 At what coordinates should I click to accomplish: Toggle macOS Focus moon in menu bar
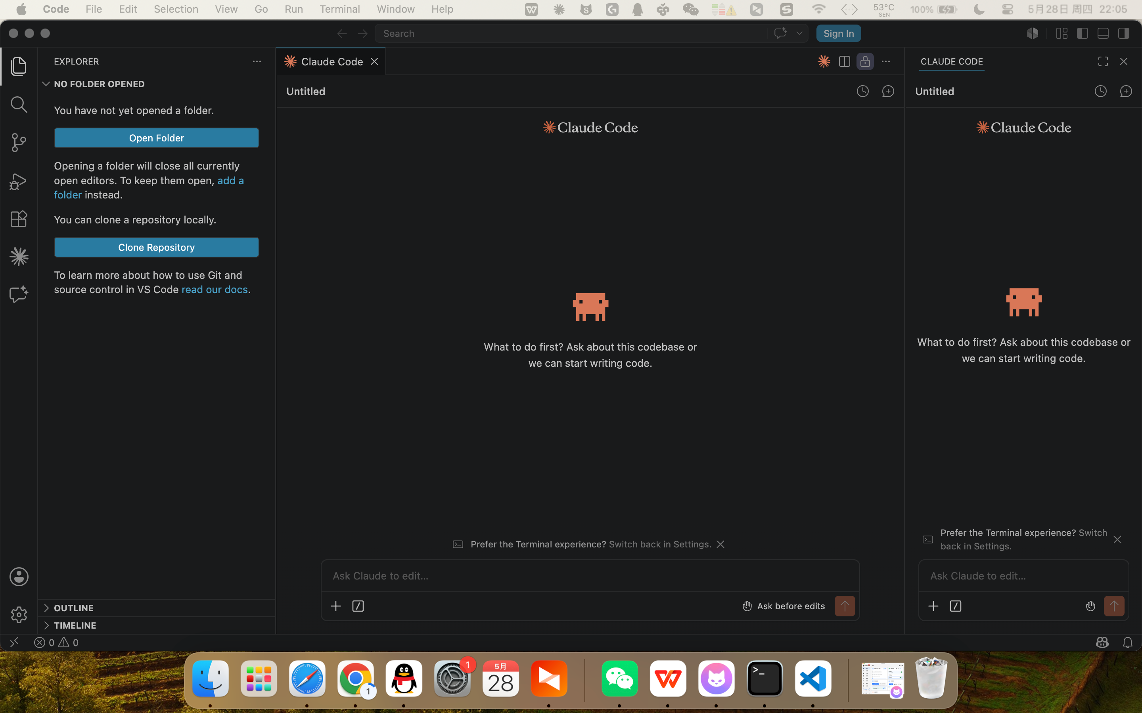[979, 9]
